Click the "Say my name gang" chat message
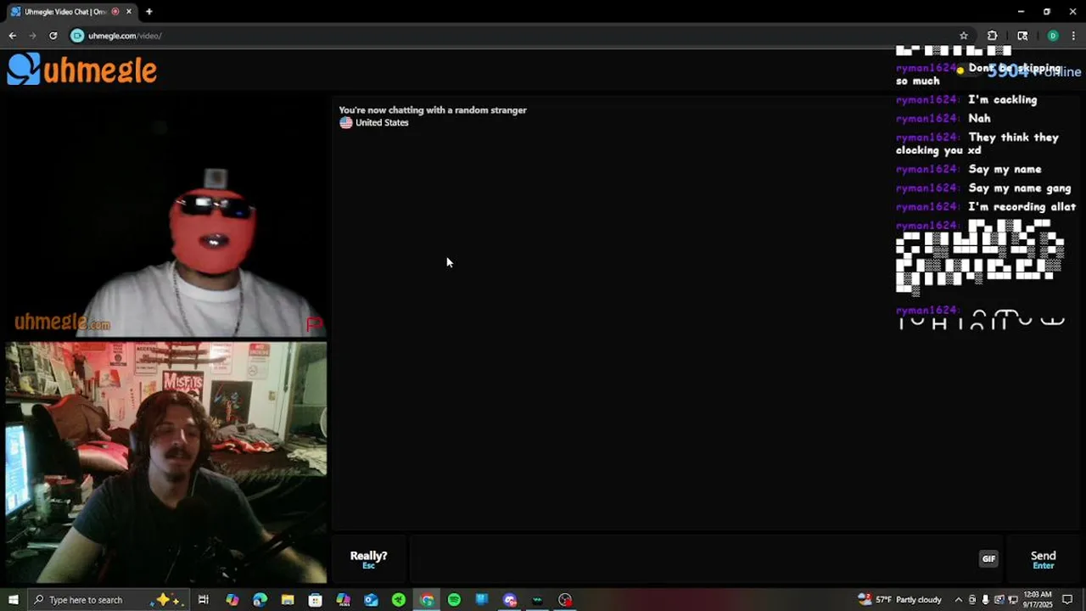 coord(1019,188)
